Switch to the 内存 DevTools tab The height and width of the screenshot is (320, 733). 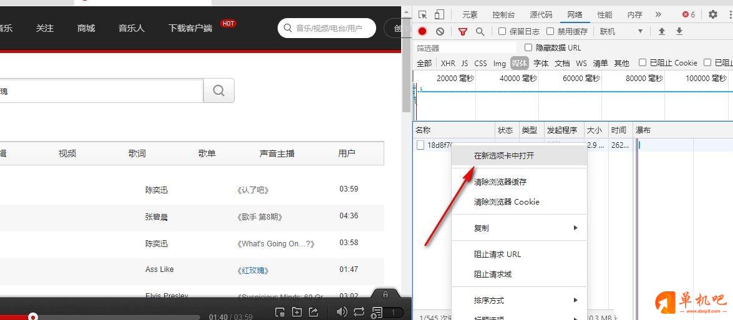(635, 14)
